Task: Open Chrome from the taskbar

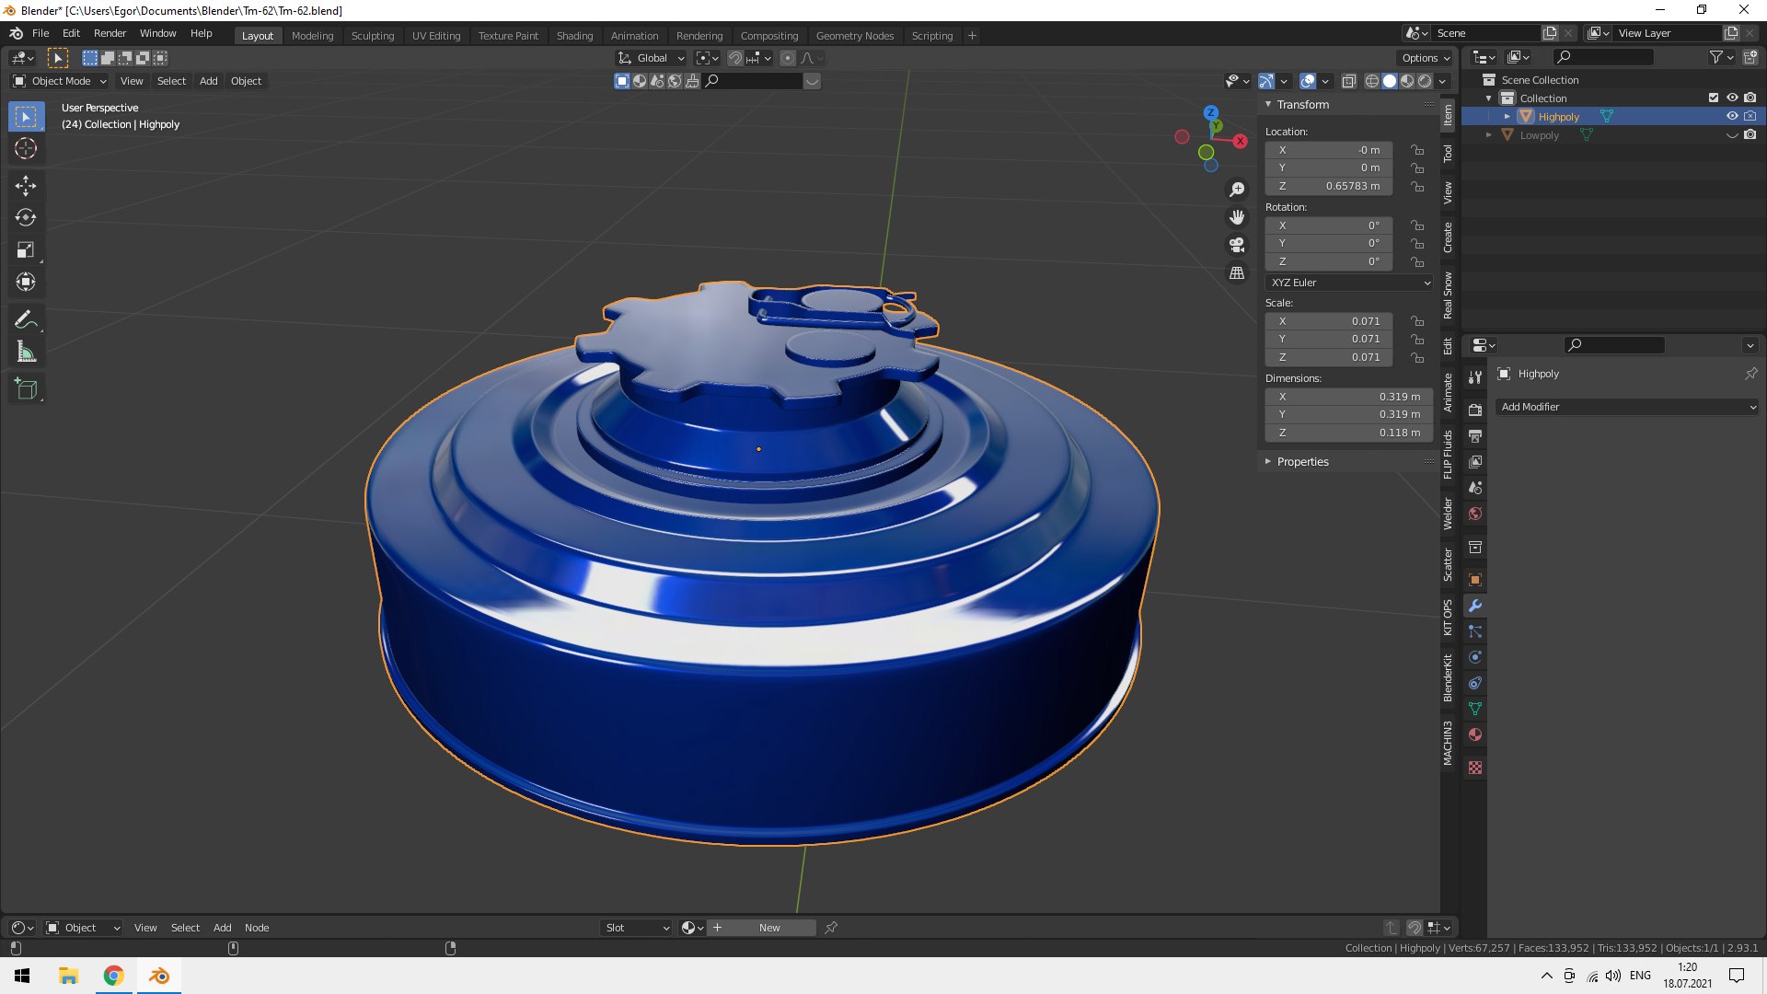Action: 113,976
